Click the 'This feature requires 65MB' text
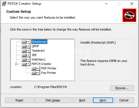The width and height of the screenshot is (139, 108). [x=104, y=63]
